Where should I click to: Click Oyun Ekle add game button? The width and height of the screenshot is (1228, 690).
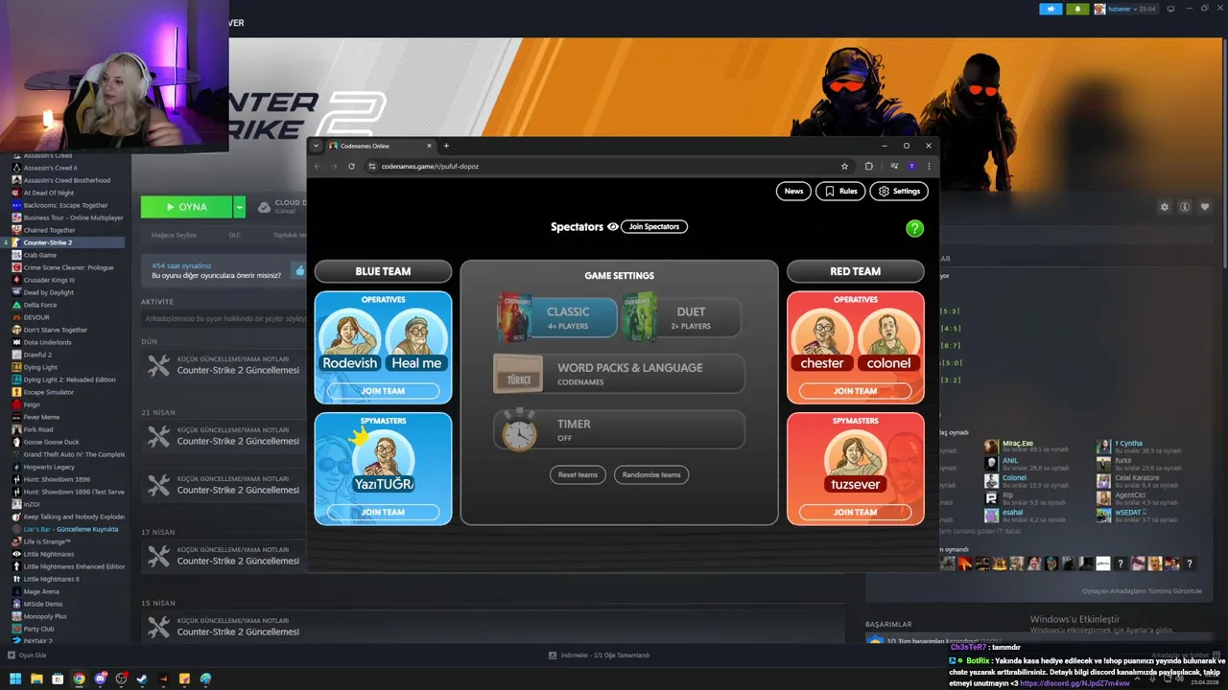click(27, 655)
